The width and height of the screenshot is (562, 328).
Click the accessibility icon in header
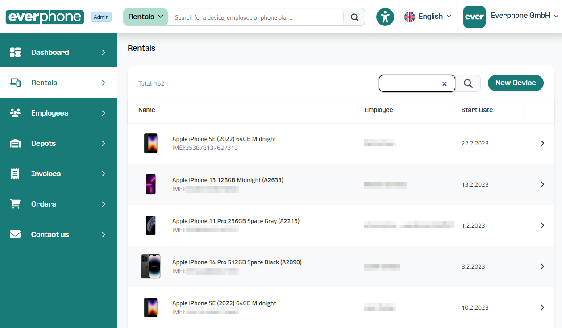[385, 17]
